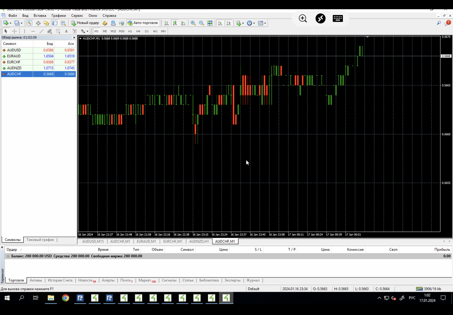Open search via the toolbar magnifier
The width and height of the screenshot is (453, 315).
point(439,23)
